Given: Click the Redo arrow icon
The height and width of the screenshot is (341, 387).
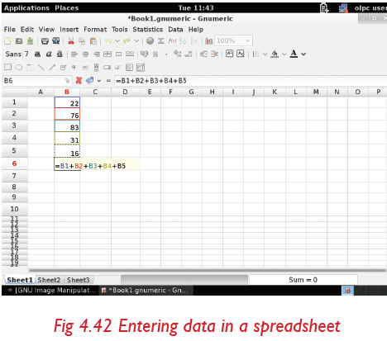Looking at the screenshot, I should point(127,41).
